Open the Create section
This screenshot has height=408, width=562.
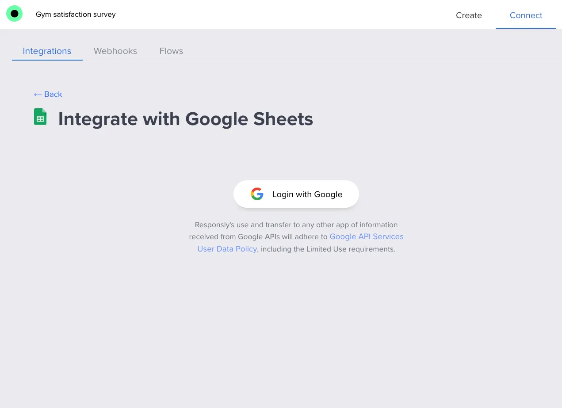[x=469, y=15]
